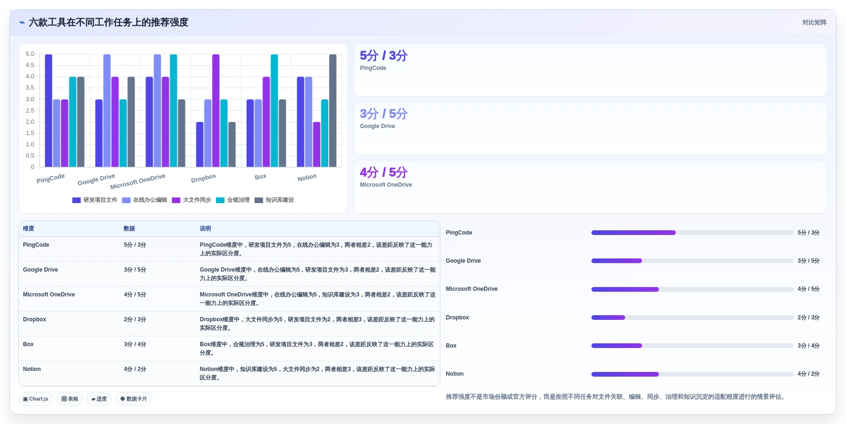
Task: Click the 2分 / 3分 value in Dropbox table row
Action: 135,319
